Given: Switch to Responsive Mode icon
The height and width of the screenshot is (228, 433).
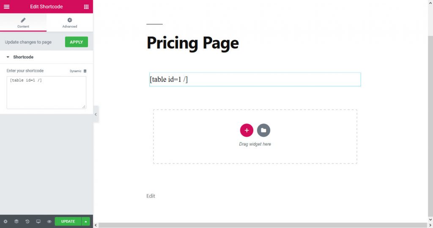Looking at the screenshot, I should tap(38, 221).
